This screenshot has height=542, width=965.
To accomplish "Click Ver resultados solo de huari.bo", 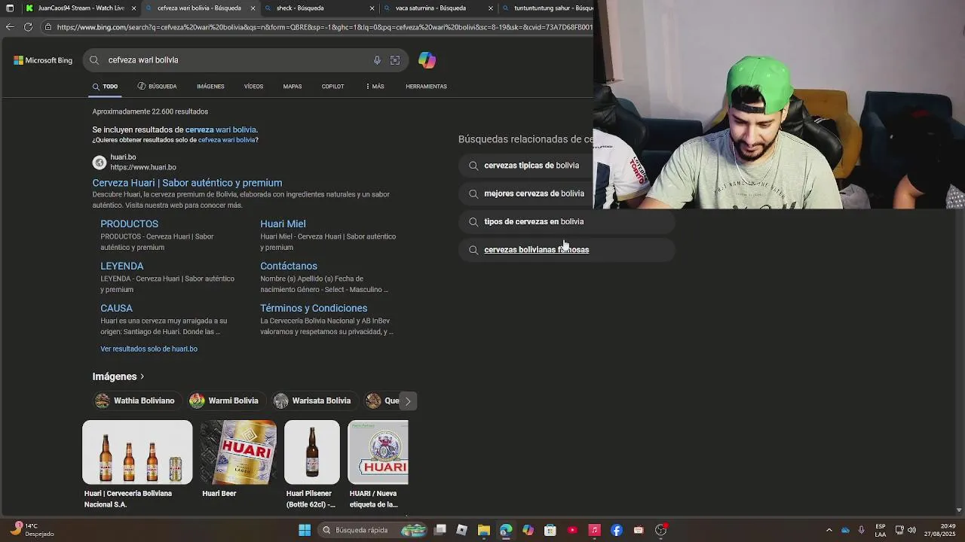I will (149, 349).
